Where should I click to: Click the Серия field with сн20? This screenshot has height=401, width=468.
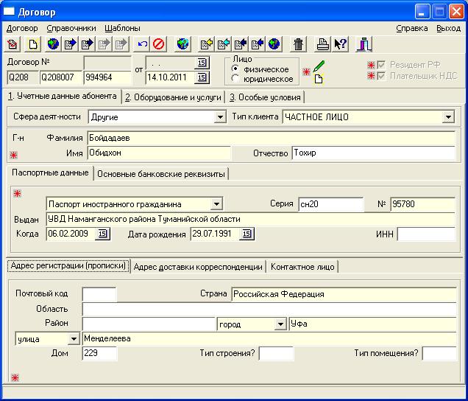pos(331,204)
